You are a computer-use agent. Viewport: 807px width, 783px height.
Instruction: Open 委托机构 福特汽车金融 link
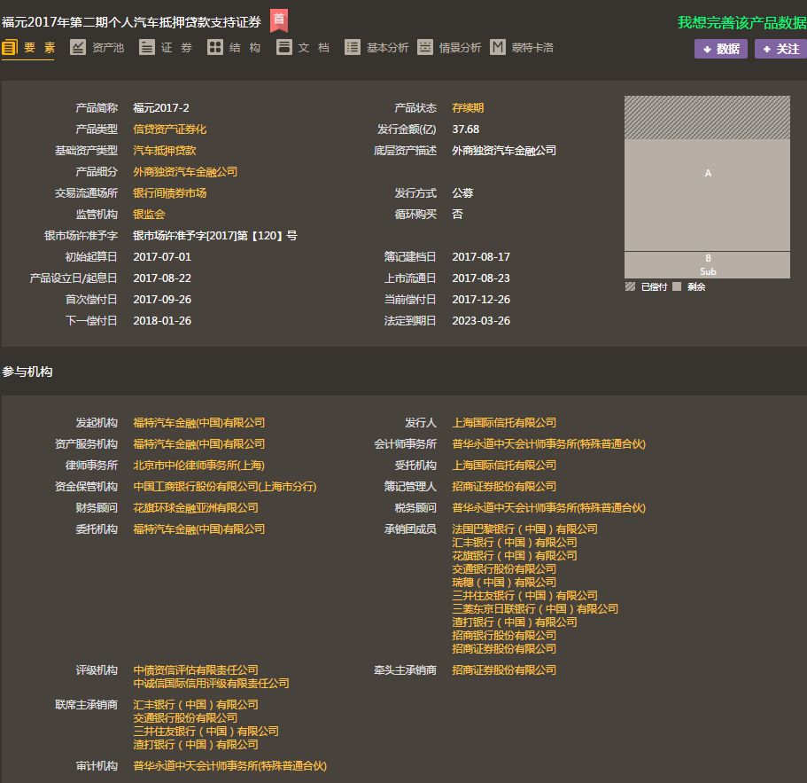point(199,529)
